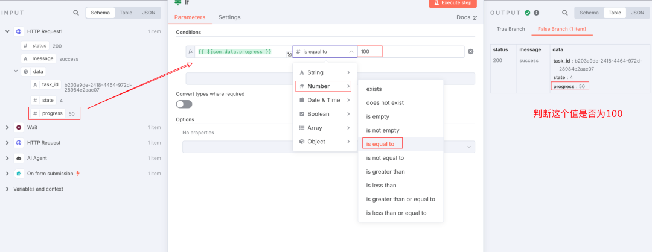
Task: Open the Number submenu
Action: (x=324, y=86)
